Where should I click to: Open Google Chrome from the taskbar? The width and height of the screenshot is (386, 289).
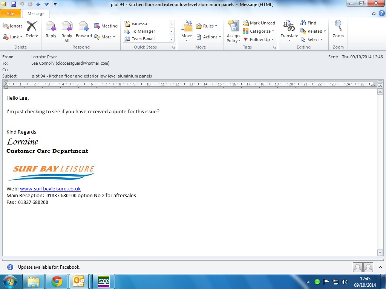tap(57, 281)
